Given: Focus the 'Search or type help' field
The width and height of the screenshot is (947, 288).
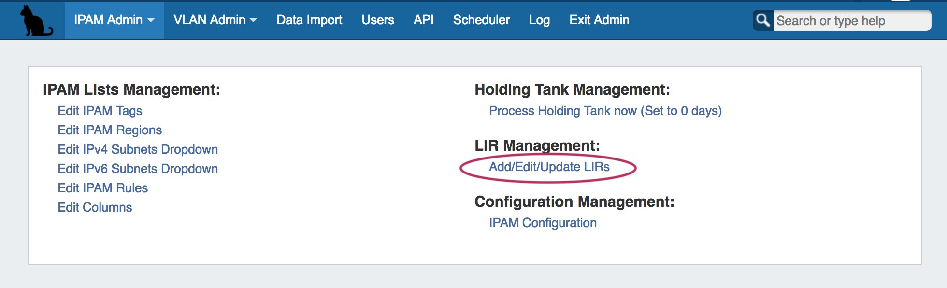Looking at the screenshot, I should (x=850, y=21).
